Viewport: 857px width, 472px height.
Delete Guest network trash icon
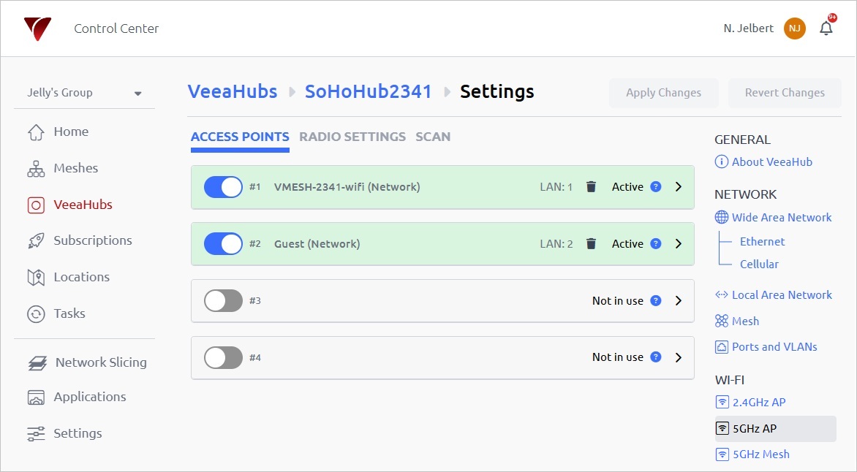click(591, 243)
